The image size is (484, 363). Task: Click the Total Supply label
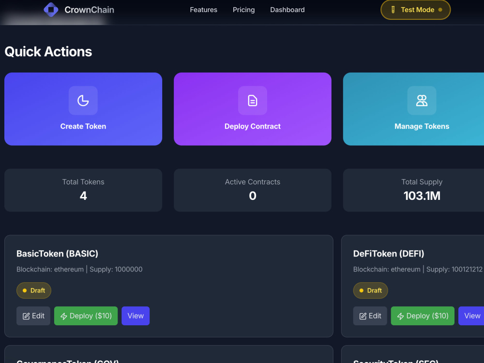(x=422, y=182)
